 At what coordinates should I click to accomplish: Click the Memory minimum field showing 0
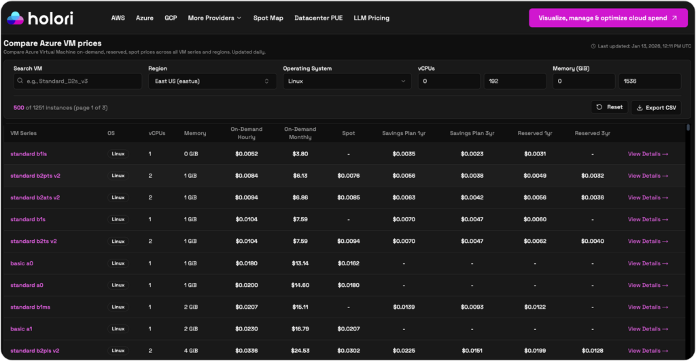[x=584, y=81]
